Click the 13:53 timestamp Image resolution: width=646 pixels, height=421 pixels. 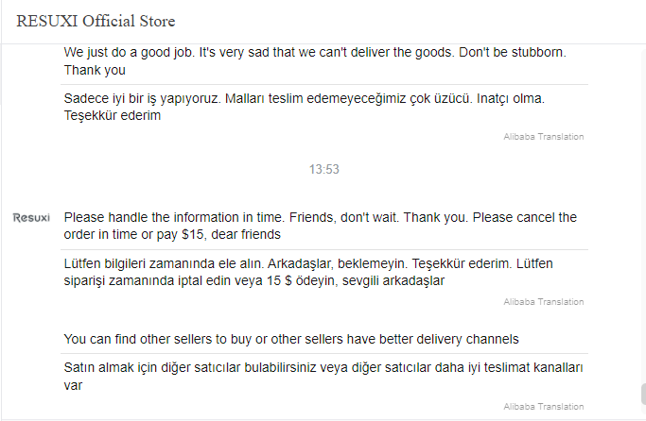[324, 169]
